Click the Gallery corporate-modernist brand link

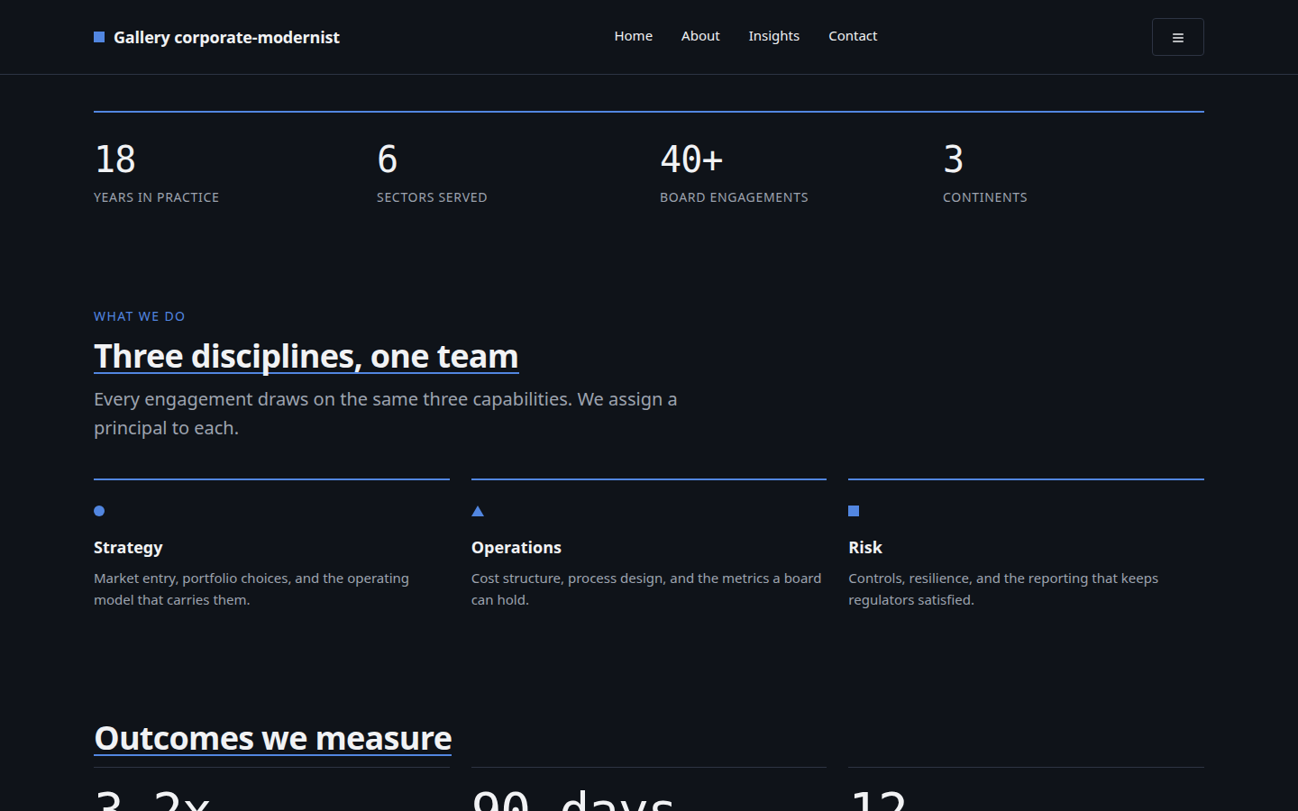click(216, 37)
